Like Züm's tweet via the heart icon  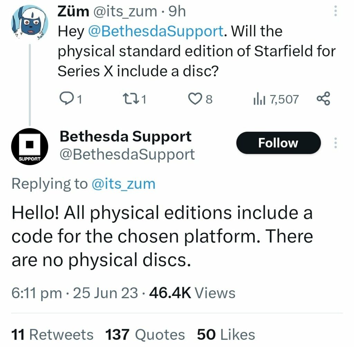196,99
